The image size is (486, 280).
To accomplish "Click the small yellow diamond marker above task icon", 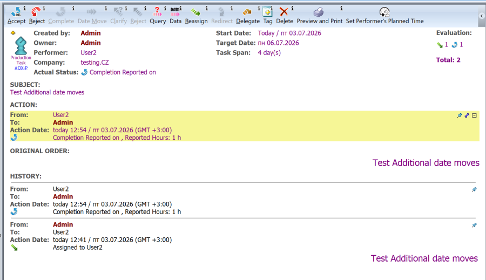I will [x=13, y=33].
